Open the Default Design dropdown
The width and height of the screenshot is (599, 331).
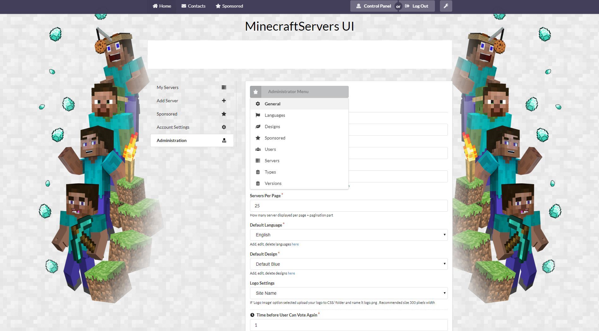(349, 264)
